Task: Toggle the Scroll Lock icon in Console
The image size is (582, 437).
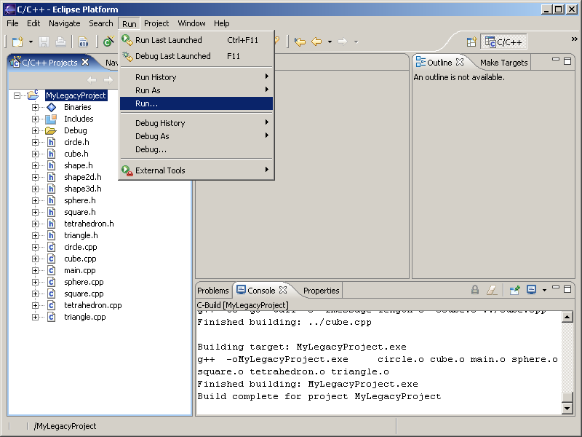Action: 475,290
